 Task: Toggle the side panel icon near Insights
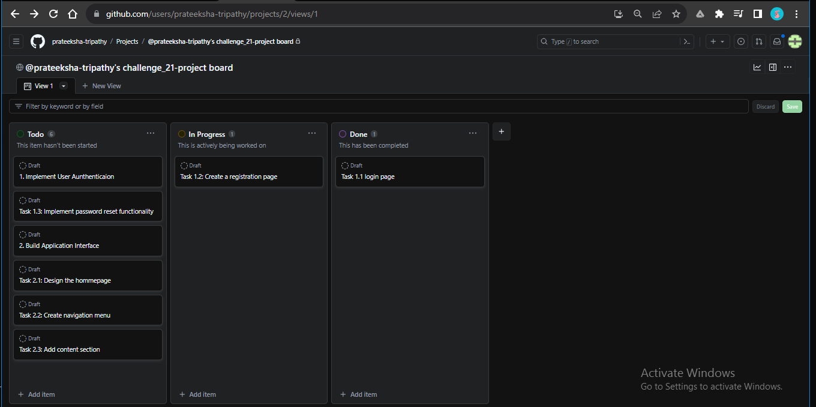click(772, 67)
